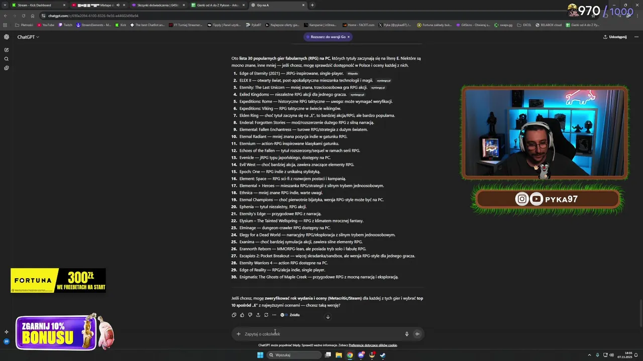This screenshot has width=643, height=361.
Task: Open Twitch bookmark
Action: (x=65, y=25)
